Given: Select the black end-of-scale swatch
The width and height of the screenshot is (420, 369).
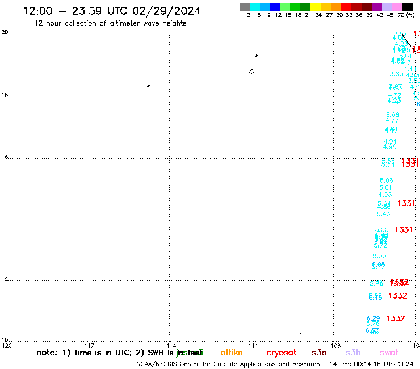Looking at the screenshot, I should point(407,7).
